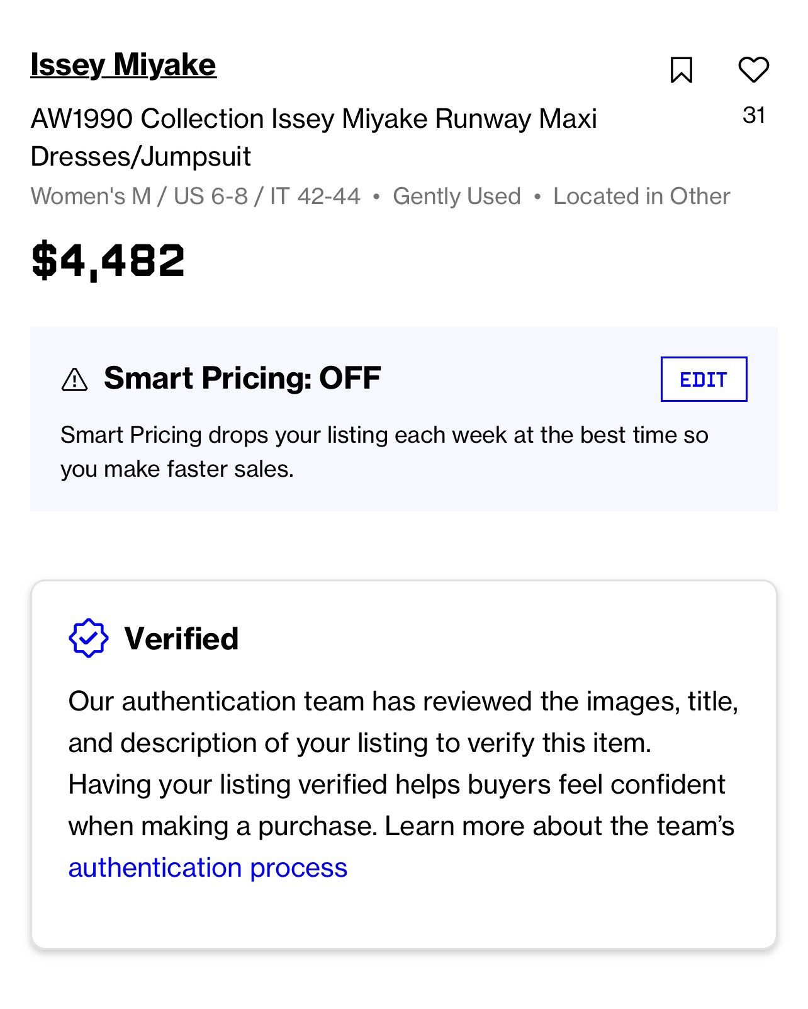808x1009 pixels.
Task: Tap the Smart Pricing info banner
Action: (x=404, y=419)
